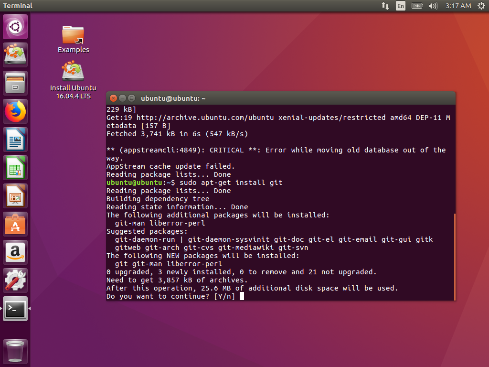Open System Settings from the launcher

15,280
